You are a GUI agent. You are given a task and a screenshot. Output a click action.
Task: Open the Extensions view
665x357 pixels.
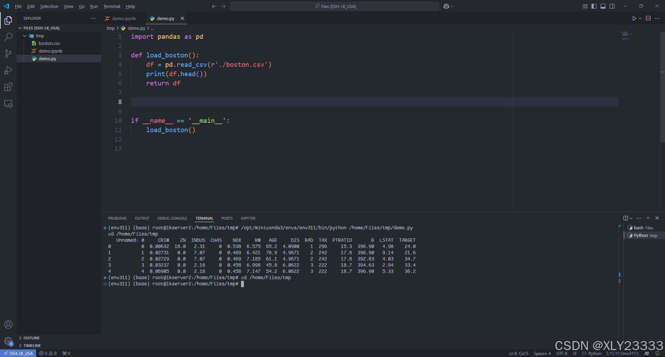[x=8, y=87]
